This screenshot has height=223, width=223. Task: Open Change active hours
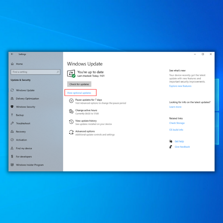(x=86, y=110)
